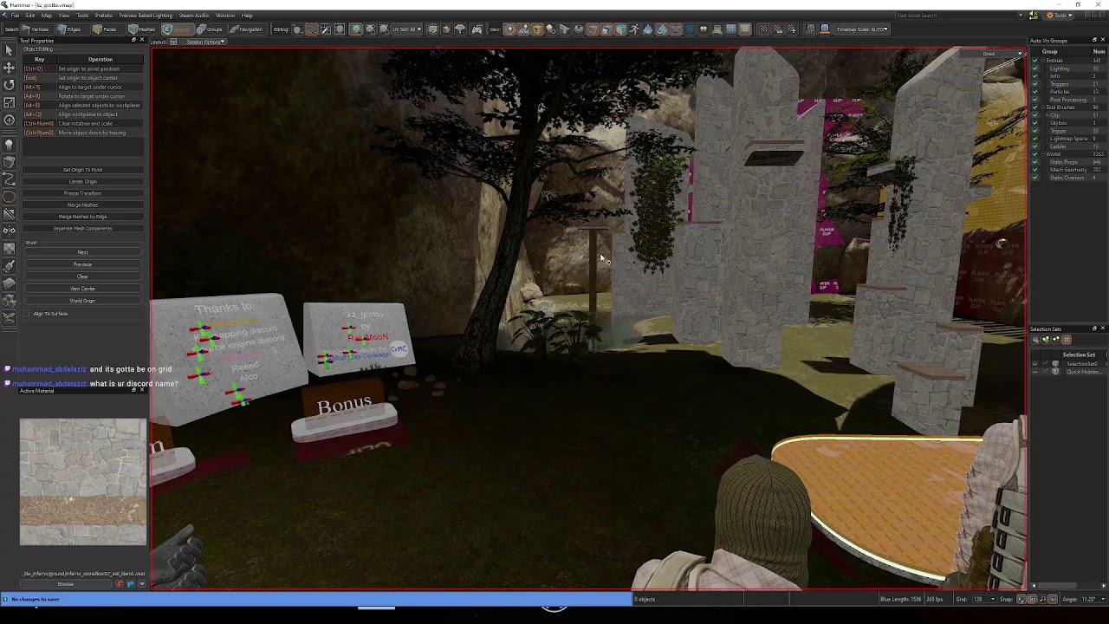Expand the Clip group tree
Viewport: 1109px width, 624px height.
click(1047, 115)
